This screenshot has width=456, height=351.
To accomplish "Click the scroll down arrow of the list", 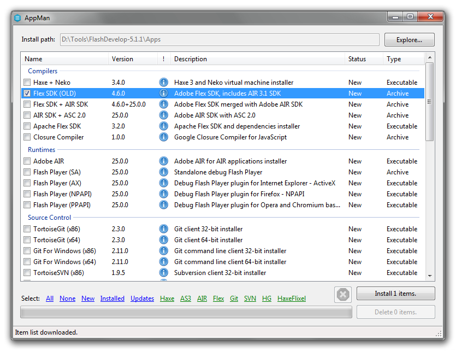I will (430, 276).
